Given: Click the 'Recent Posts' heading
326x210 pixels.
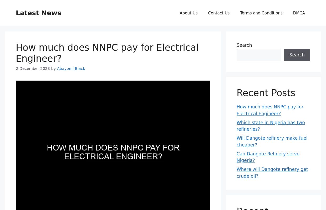Looking at the screenshot, I should click(266, 93).
